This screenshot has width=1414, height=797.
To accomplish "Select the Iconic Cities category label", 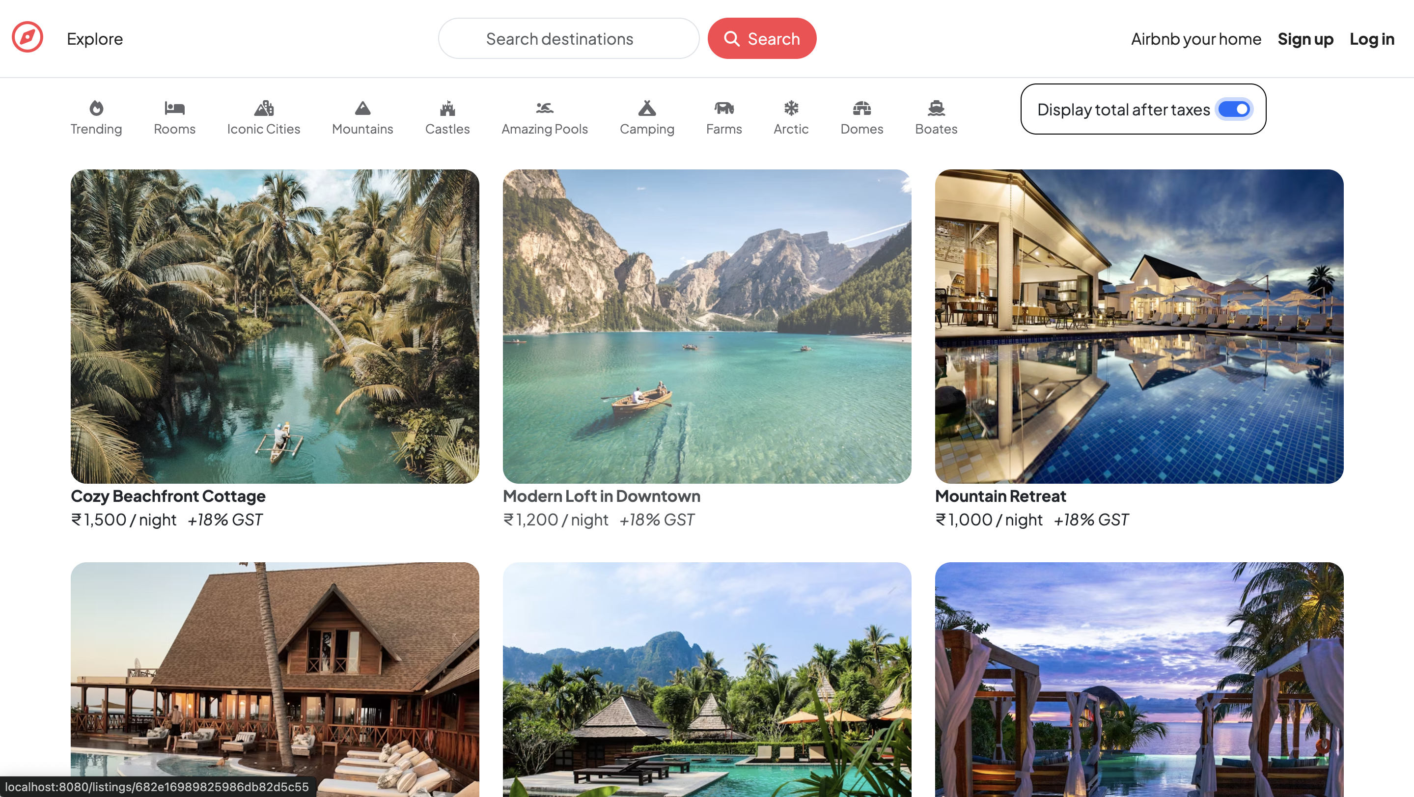I will [x=263, y=129].
